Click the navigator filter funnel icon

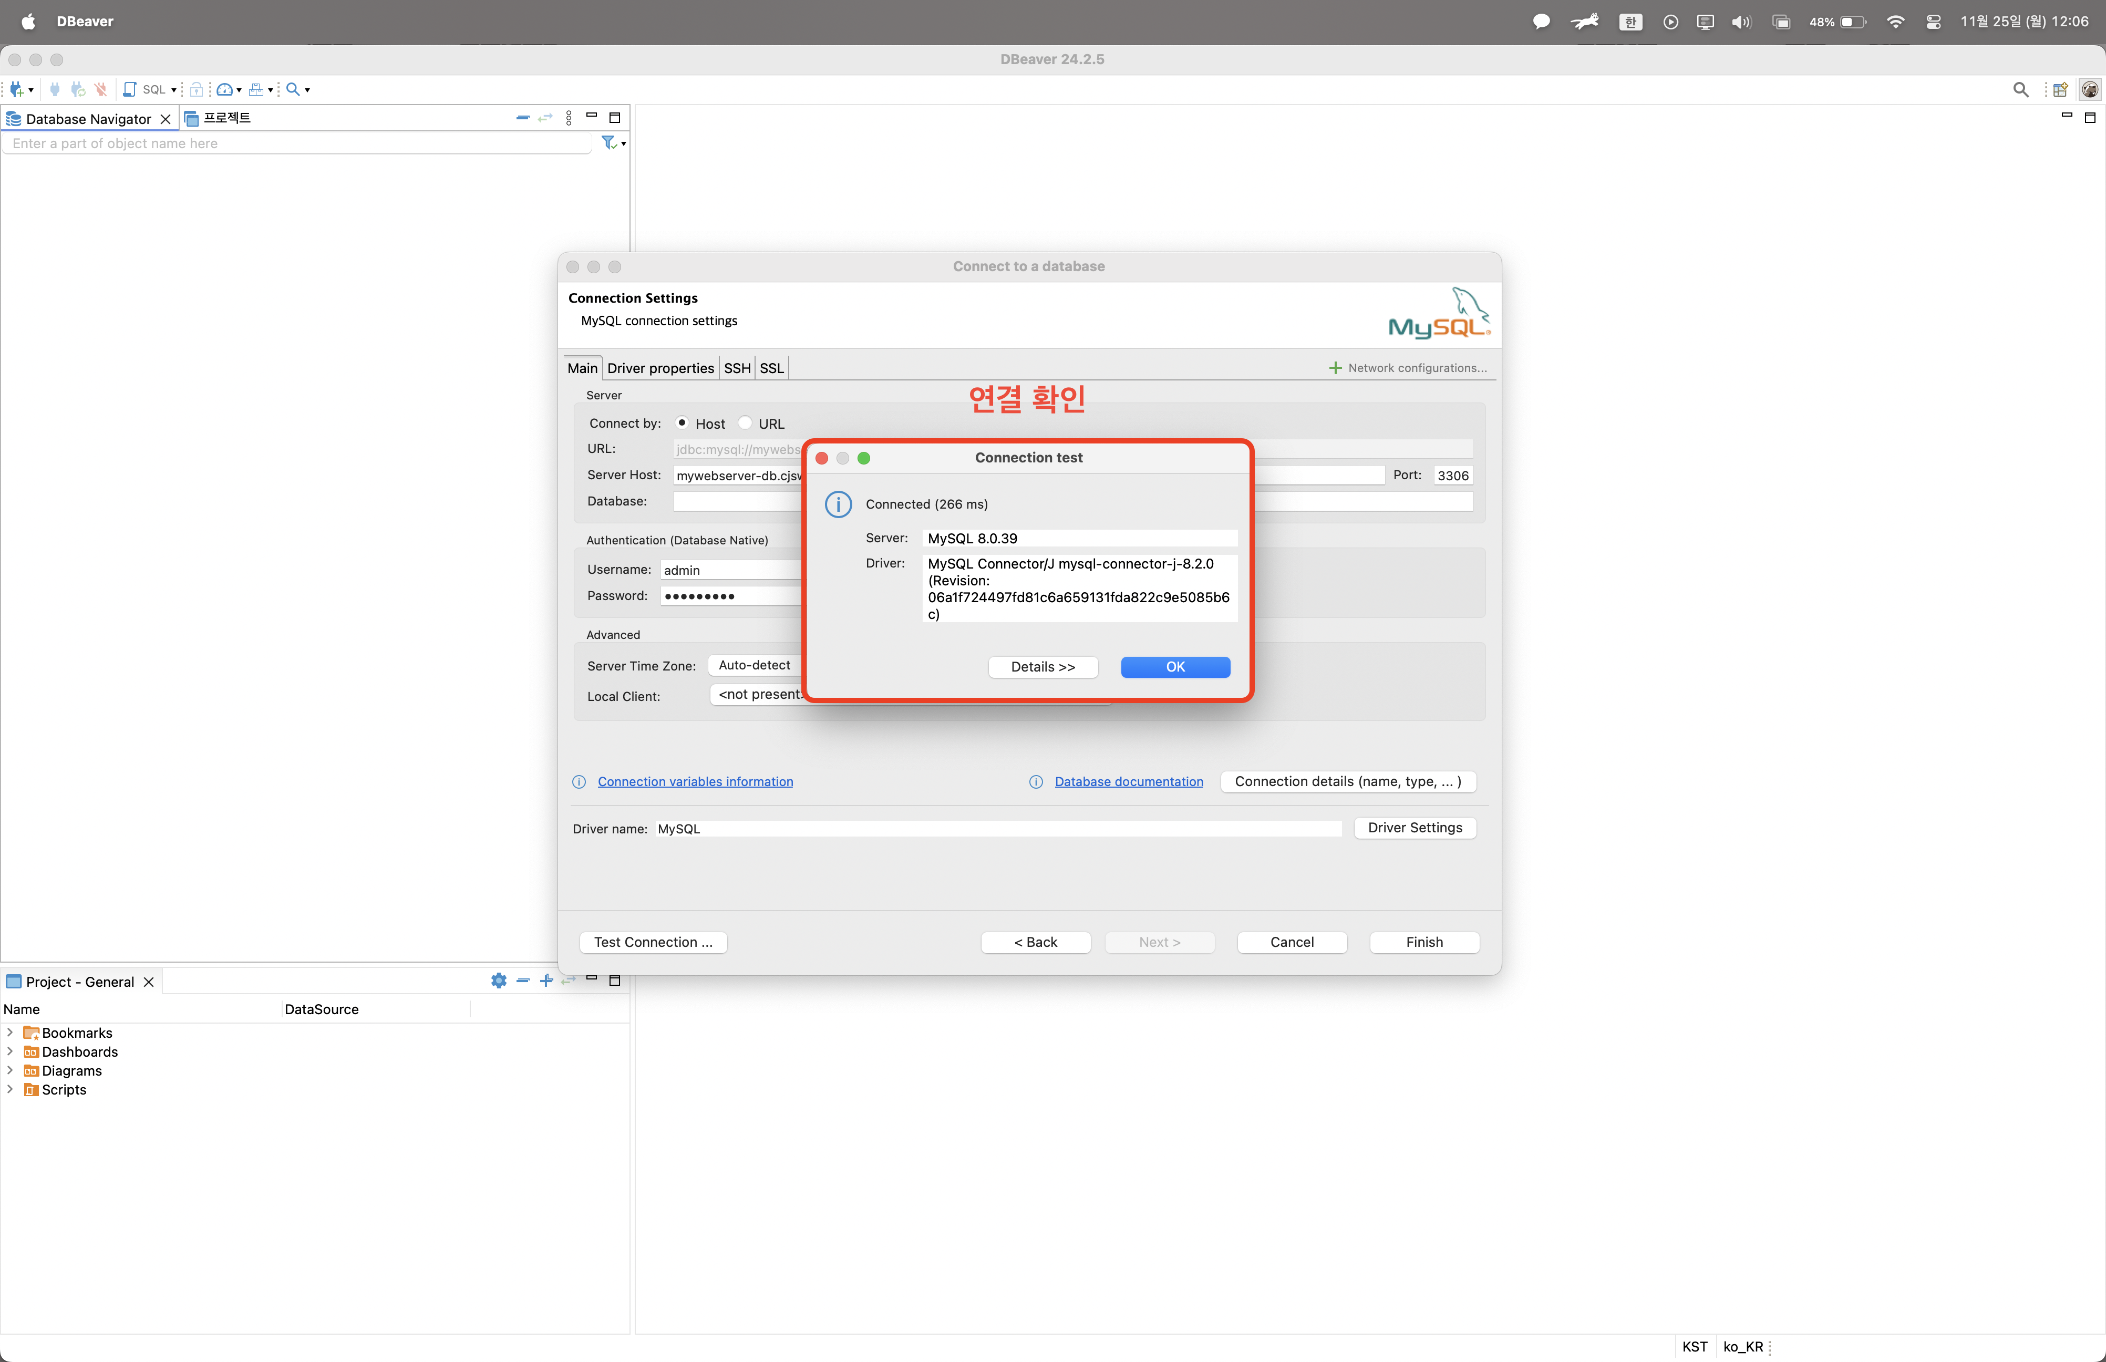608,142
